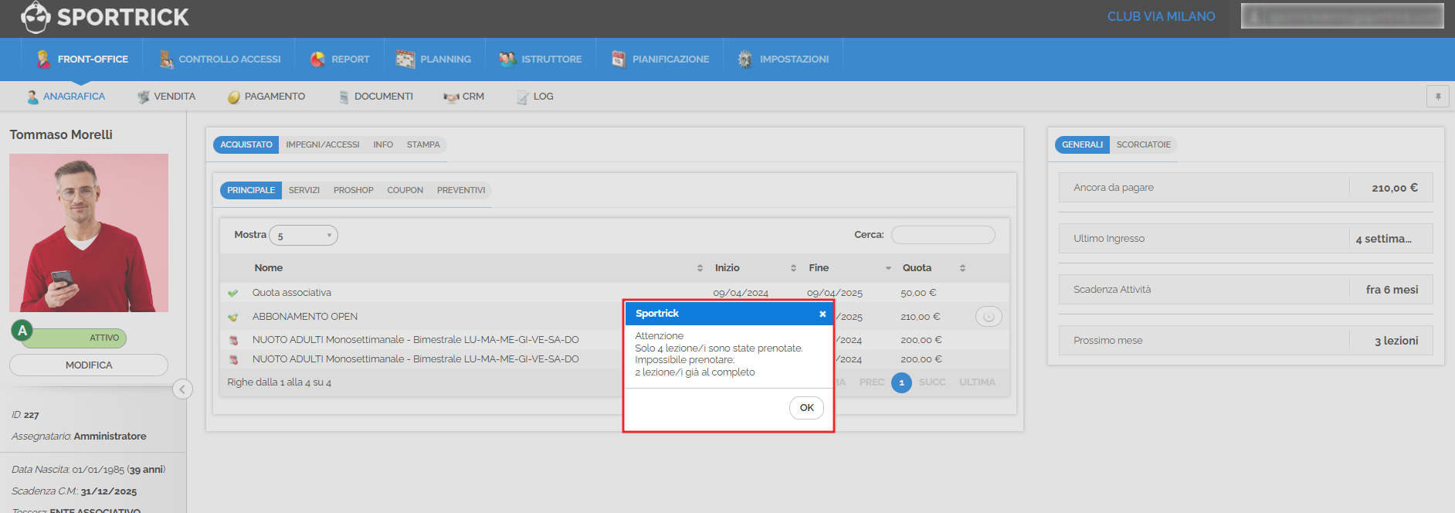Switch to Info tab
This screenshot has width=1455, height=513.
tap(383, 144)
